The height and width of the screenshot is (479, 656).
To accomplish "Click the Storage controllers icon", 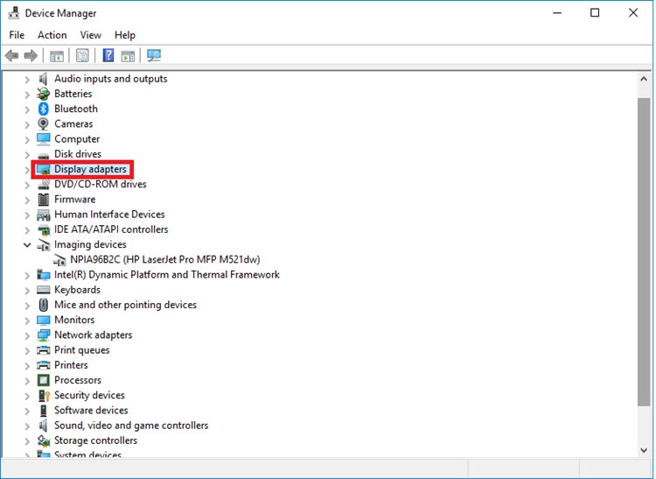I will click(44, 440).
